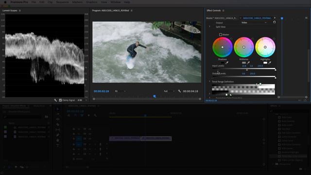Open the Window menu
Viewport: 311px width, 175px height.
116,2
